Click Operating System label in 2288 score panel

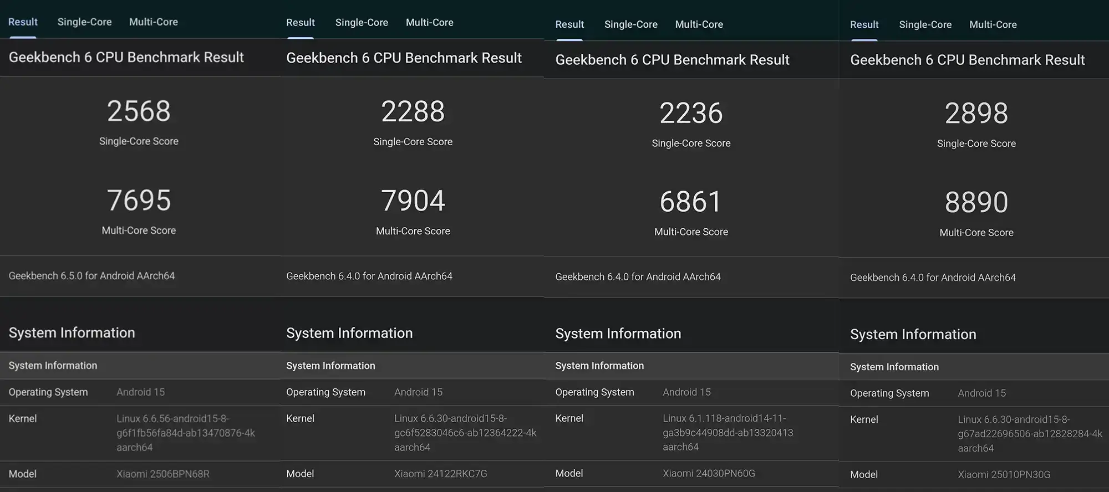pyautogui.click(x=325, y=392)
